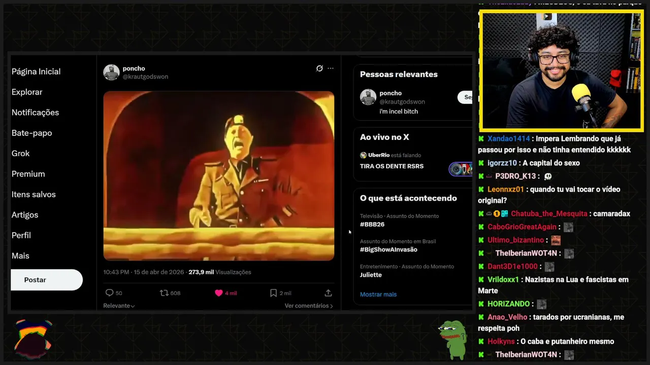Click the emote posted by HORIZANDO

541,304
